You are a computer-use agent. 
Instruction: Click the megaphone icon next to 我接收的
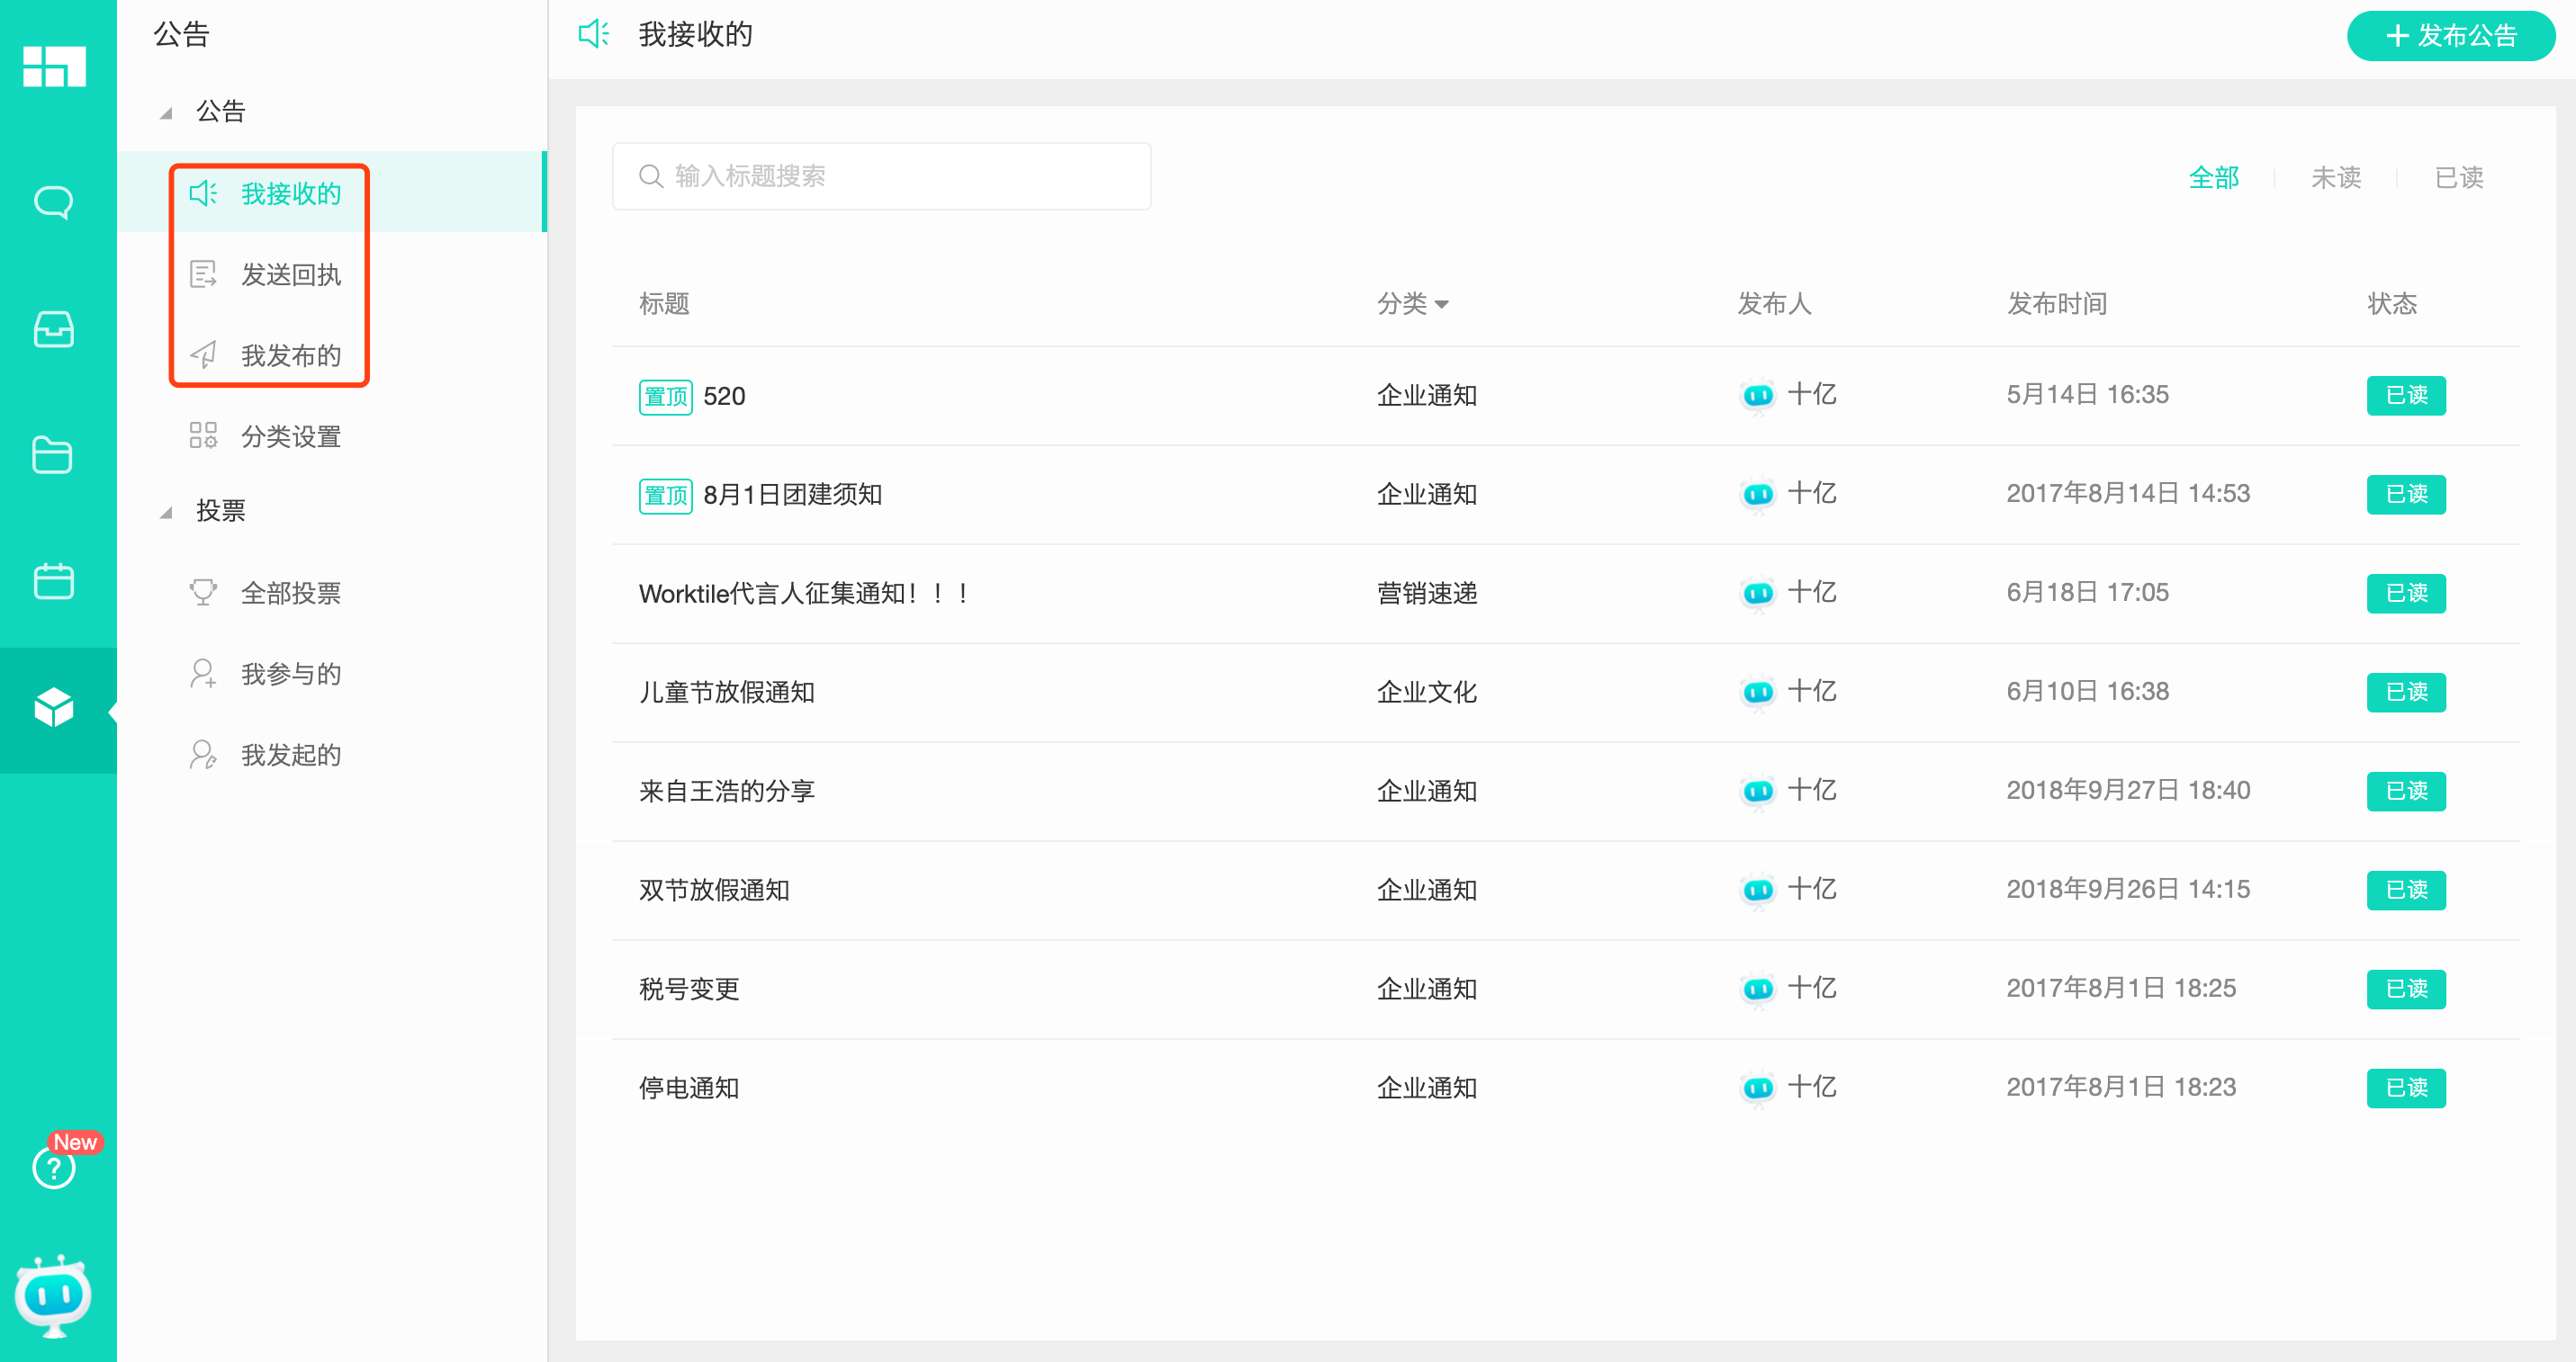[x=203, y=193]
